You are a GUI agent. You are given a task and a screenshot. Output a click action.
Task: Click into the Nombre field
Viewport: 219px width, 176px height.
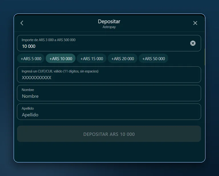[x=109, y=93]
